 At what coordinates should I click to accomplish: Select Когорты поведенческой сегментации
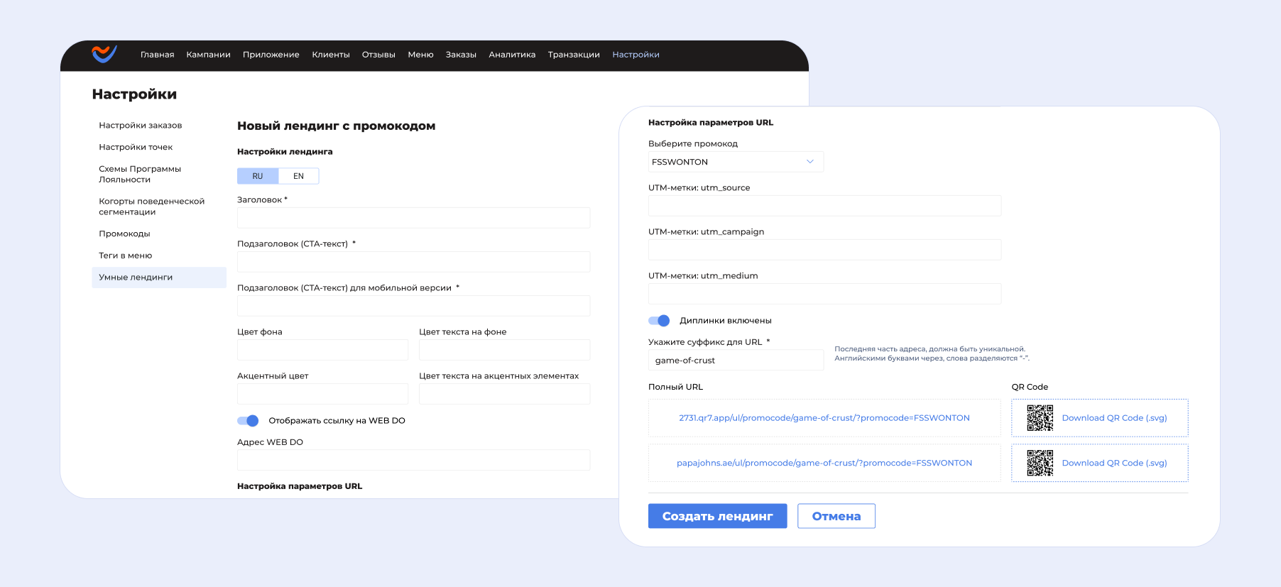[152, 207]
